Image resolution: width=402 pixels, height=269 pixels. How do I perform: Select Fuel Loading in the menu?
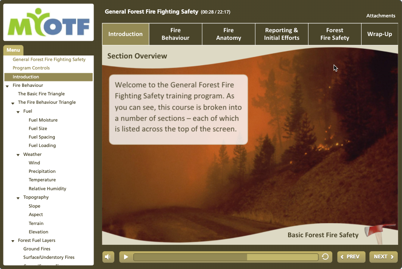[x=42, y=146]
